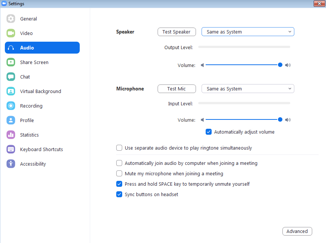Viewport: 326px width, 243px height.
Task: Open the Speaker device dropdown
Action: click(x=248, y=32)
